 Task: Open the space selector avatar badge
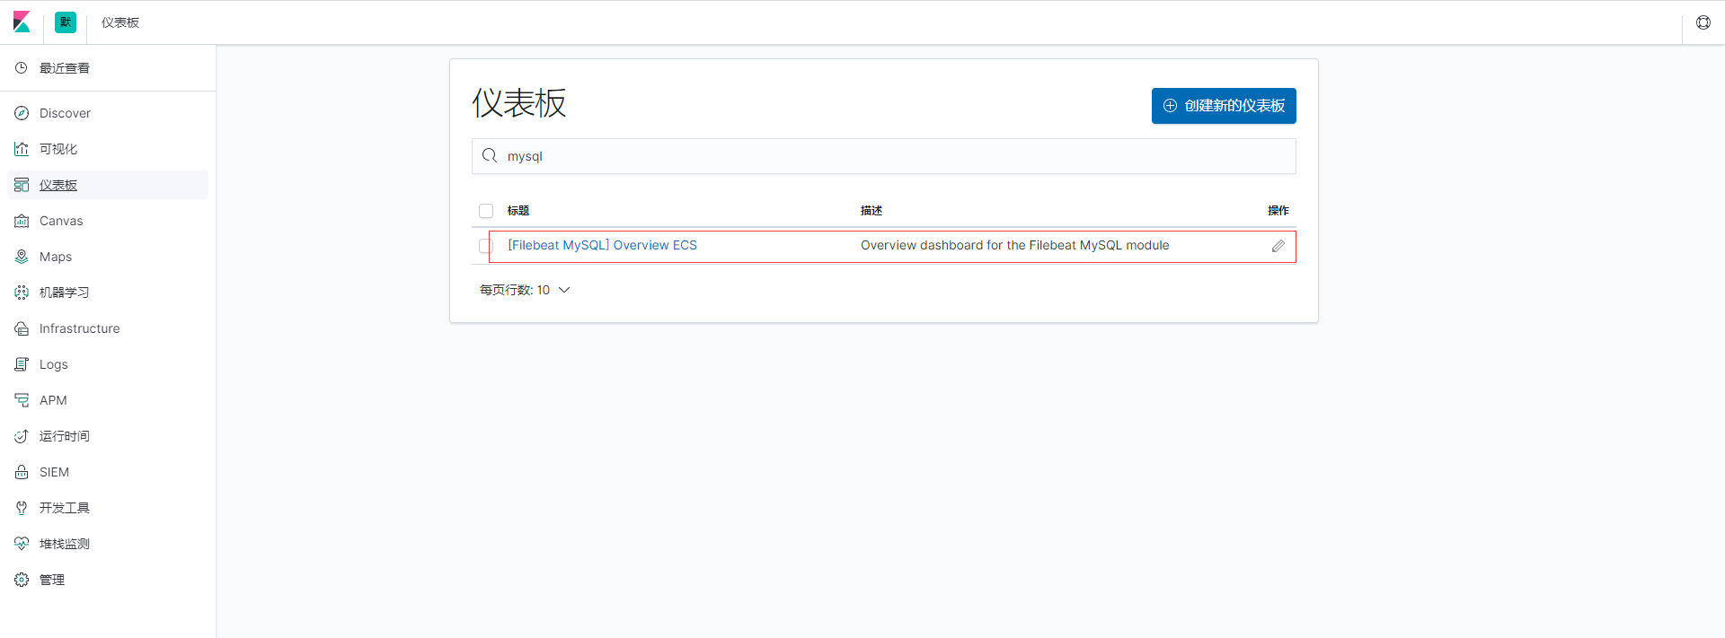click(x=66, y=22)
